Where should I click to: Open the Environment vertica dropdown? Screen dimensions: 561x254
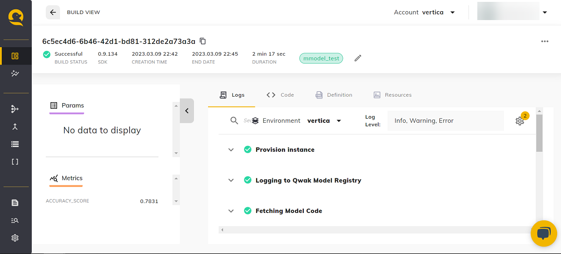[296, 120]
